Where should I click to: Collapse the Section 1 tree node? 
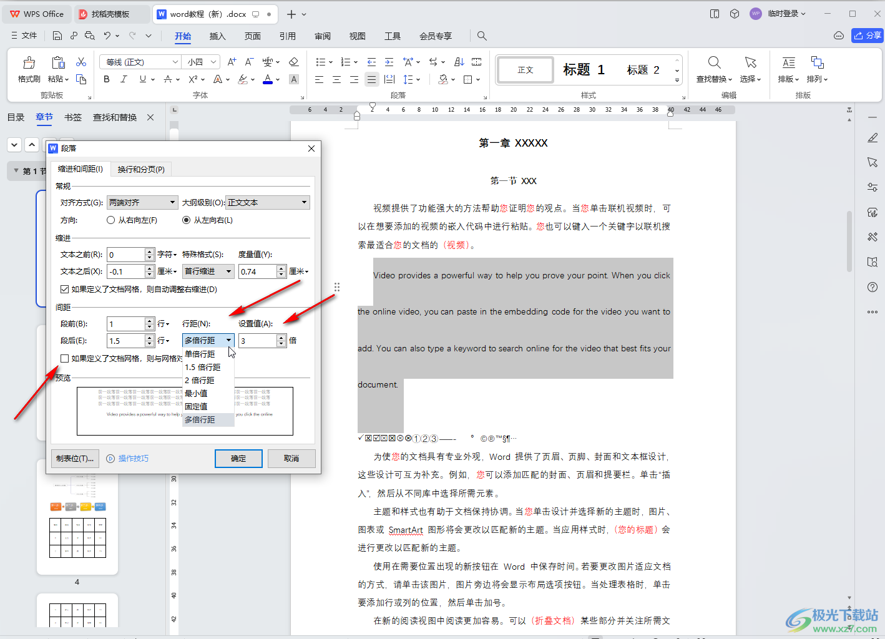pyautogui.click(x=16, y=170)
